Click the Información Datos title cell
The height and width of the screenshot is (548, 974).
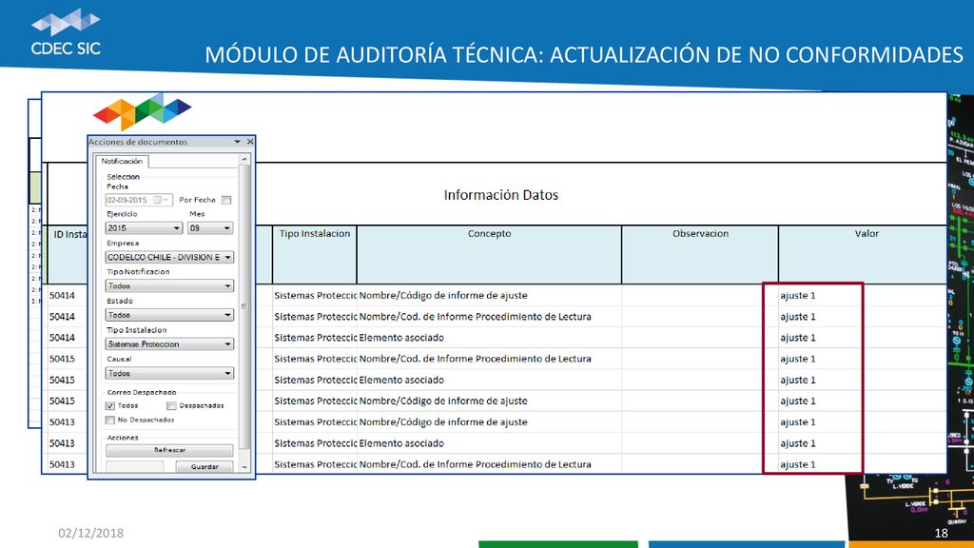(500, 194)
